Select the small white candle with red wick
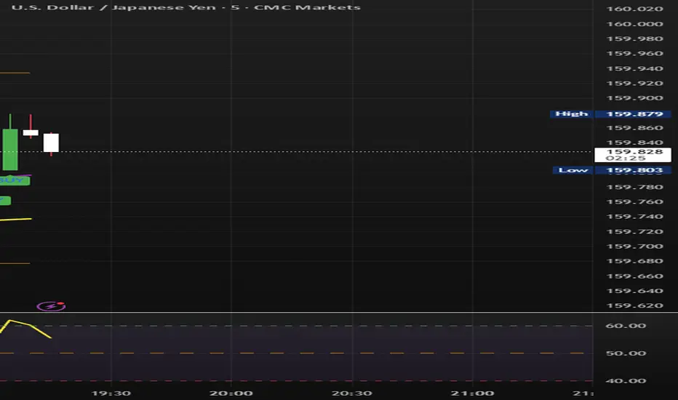 tap(31, 133)
